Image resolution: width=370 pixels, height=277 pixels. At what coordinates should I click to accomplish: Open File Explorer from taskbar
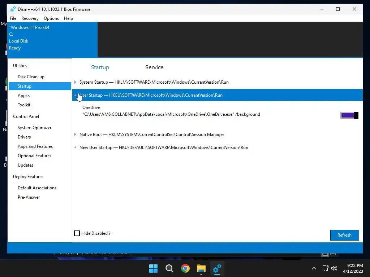(201, 268)
